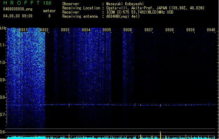Click the 0.8 kHz axis label
Image resolution: width=219 pixels, height=139 pixels.
point(3,97)
